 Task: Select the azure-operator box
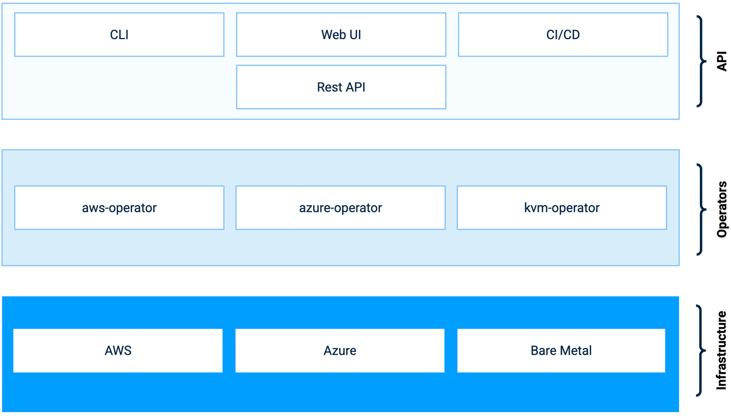(x=340, y=208)
